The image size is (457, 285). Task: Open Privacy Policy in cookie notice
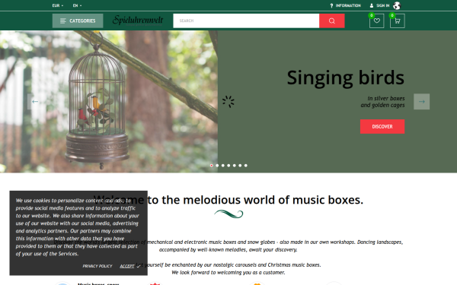point(97,266)
